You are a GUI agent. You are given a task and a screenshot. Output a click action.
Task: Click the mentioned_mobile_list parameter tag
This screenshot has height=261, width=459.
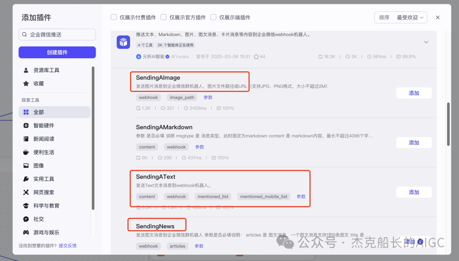264,196
